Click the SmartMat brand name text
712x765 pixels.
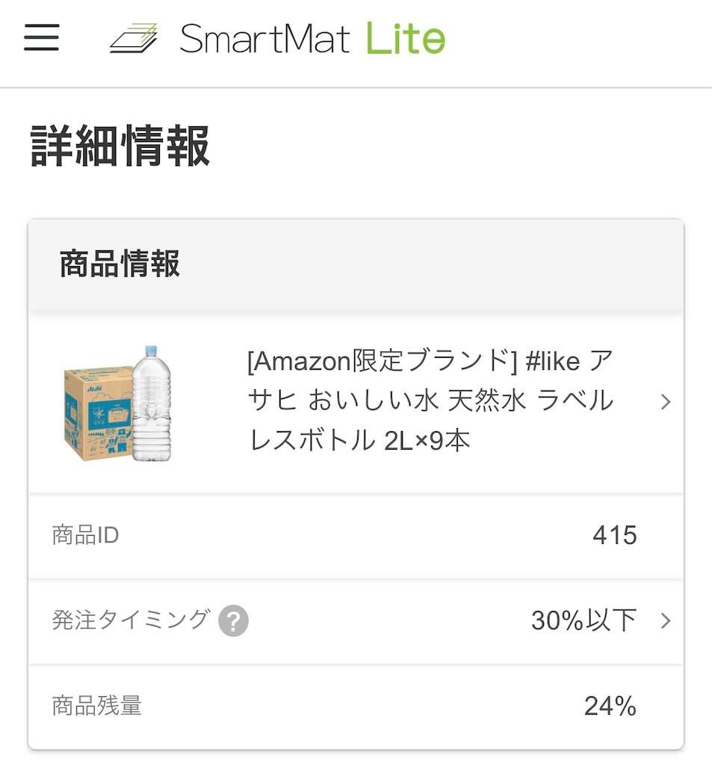[264, 38]
